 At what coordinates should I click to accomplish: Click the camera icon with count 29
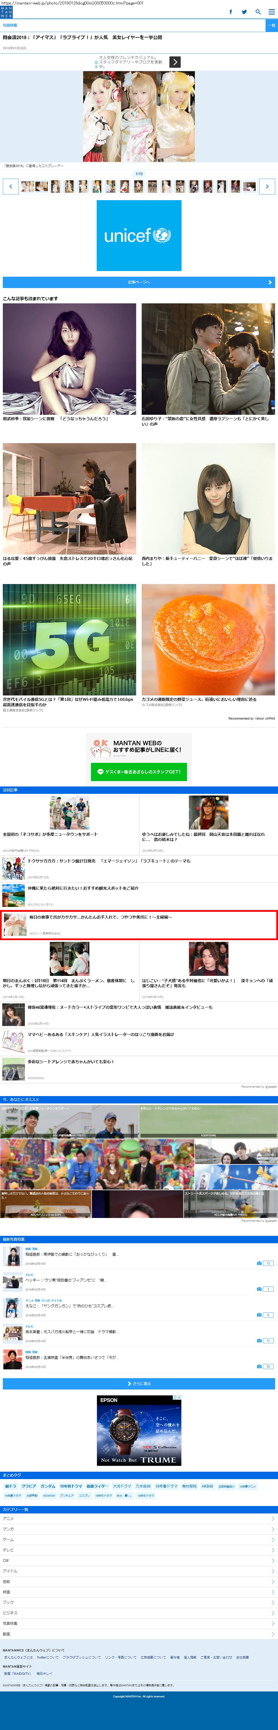(x=259, y=1366)
